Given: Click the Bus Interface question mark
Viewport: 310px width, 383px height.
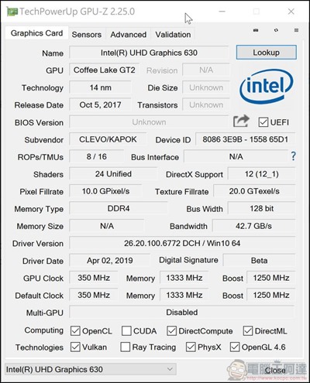Looking at the screenshot, I should click(293, 156).
